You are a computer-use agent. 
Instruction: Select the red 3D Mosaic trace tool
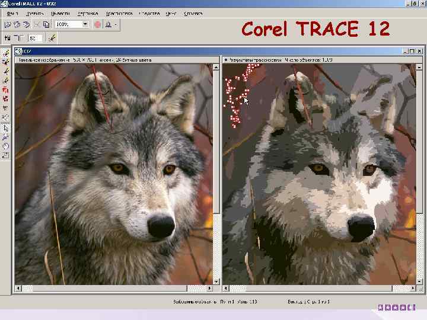(x=5, y=99)
